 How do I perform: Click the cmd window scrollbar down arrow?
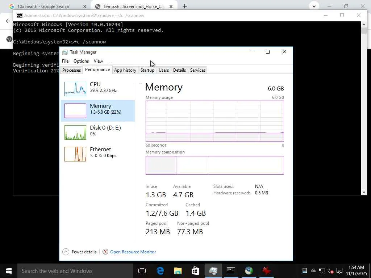click(x=364, y=192)
